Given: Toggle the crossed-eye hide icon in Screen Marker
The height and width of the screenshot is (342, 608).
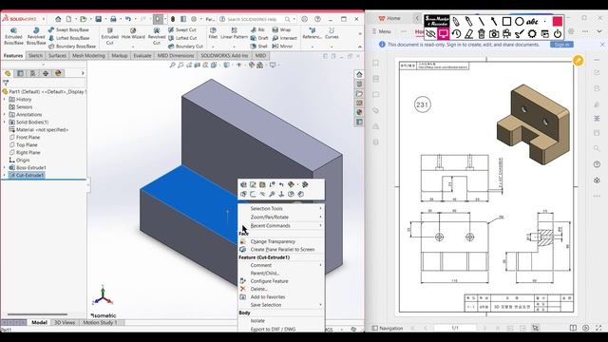Looking at the screenshot, I should (x=430, y=34).
